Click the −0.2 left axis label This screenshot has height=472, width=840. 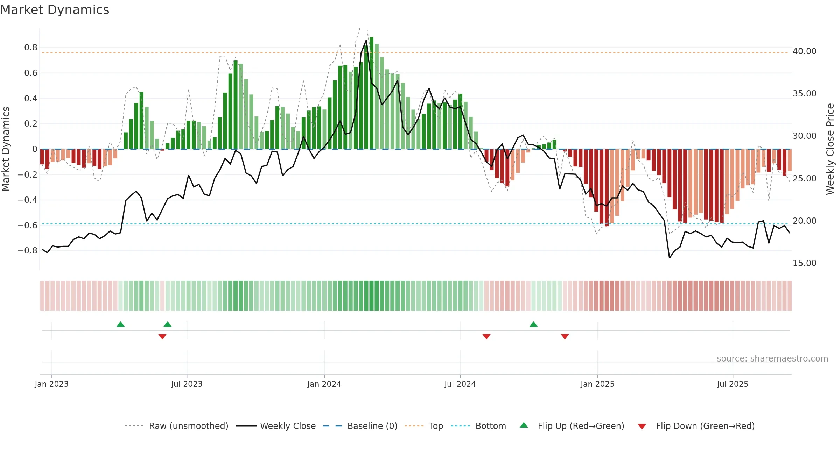pyautogui.click(x=28, y=174)
